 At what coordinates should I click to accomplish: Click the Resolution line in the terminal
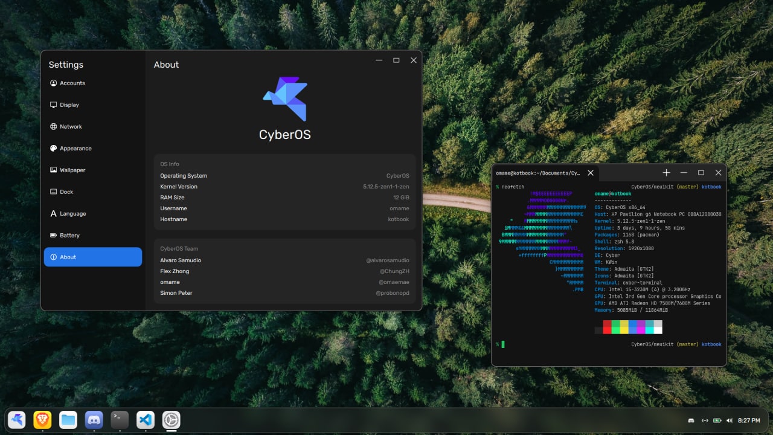click(x=624, y=248)
